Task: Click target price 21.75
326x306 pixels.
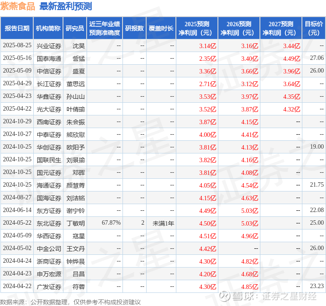Action: coord(317,184)
